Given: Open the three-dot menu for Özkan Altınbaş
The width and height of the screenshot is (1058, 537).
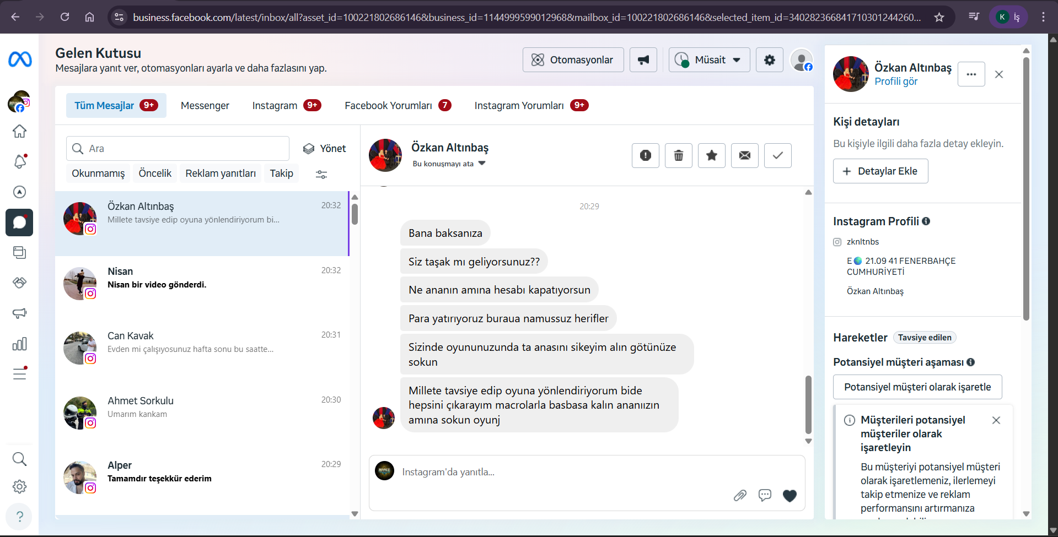Looking at the screenshot, I should point(971,74).
